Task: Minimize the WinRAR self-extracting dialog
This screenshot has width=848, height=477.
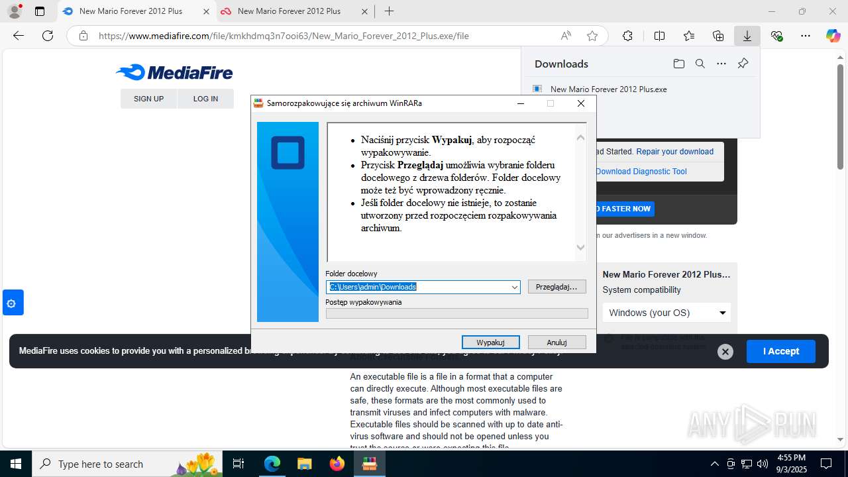Action: tap(521, 103)
